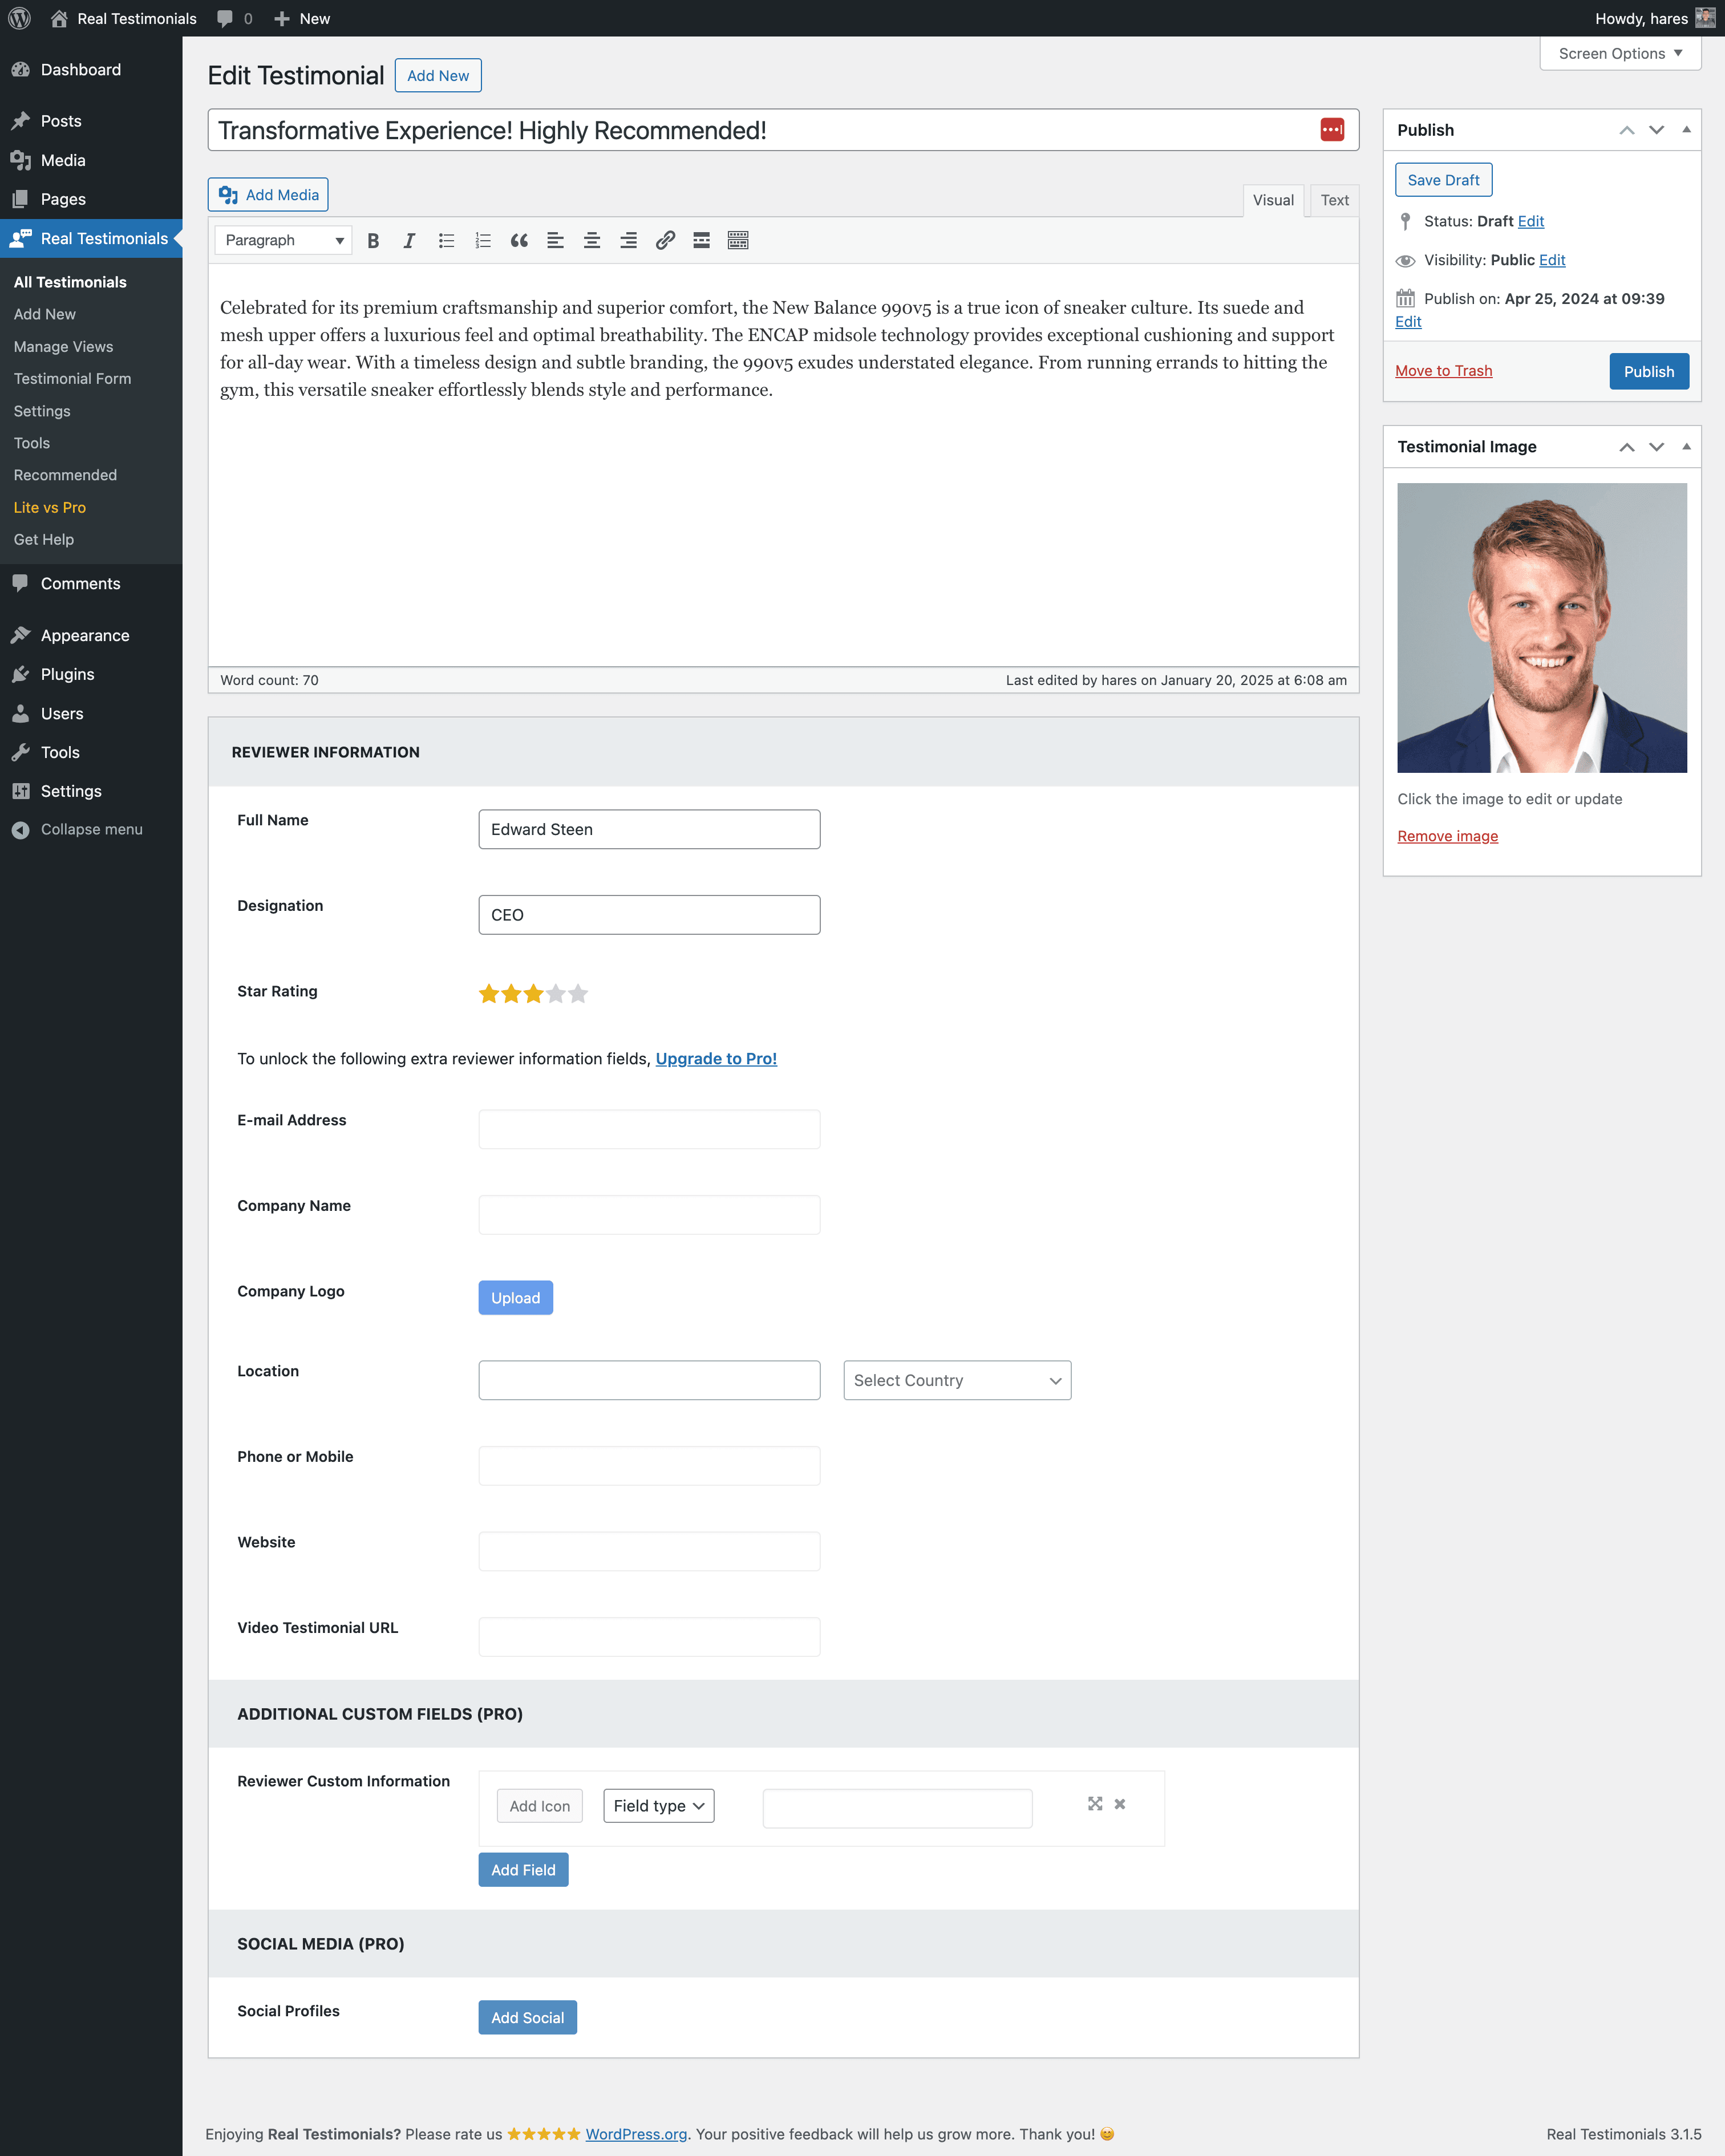Toggle the editor toolbar kitchen sink
The image size is (1725, 2156).
(x=738, y=240)
